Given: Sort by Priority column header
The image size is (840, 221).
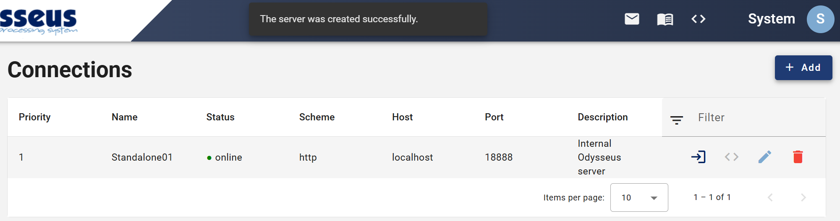Looking at the screenshot, I should pos(34,117).
